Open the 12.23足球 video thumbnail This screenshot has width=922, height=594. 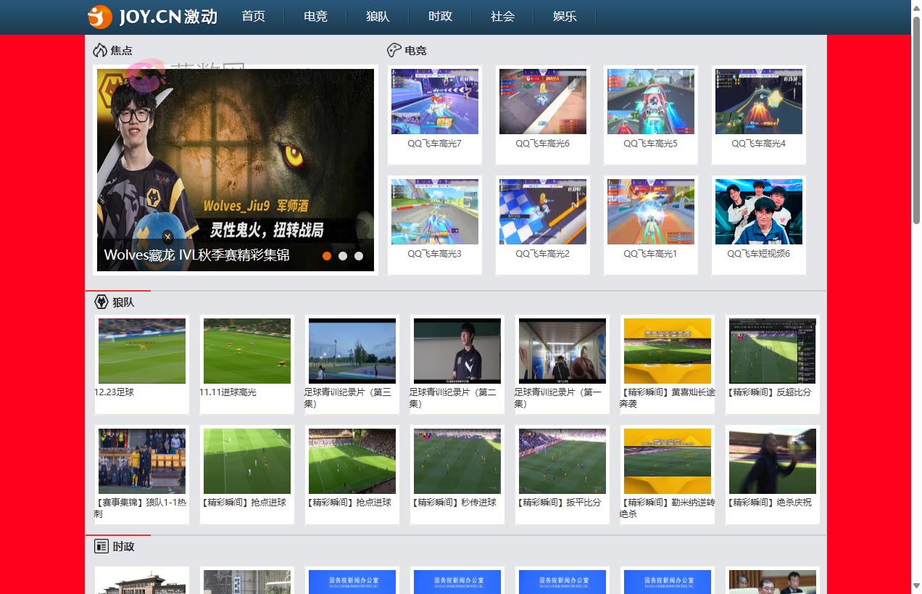142,351
